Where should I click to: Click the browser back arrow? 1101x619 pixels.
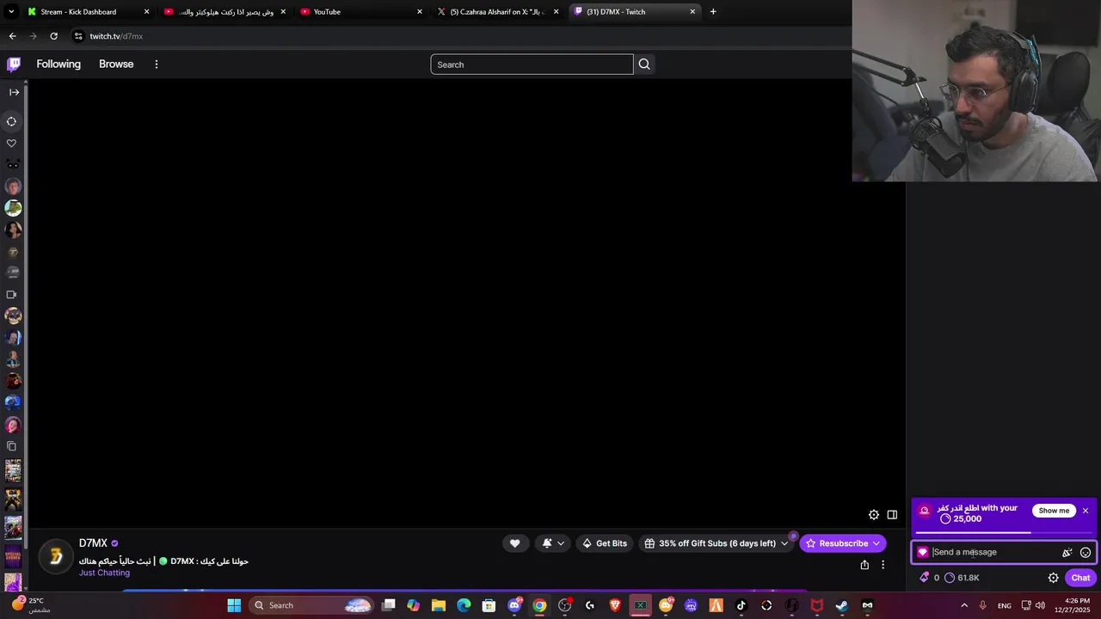click(x=12, y=36)
